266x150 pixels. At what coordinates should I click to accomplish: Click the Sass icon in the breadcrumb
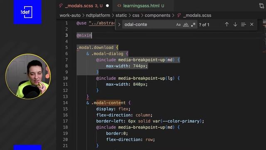click(x=179, y=15)
